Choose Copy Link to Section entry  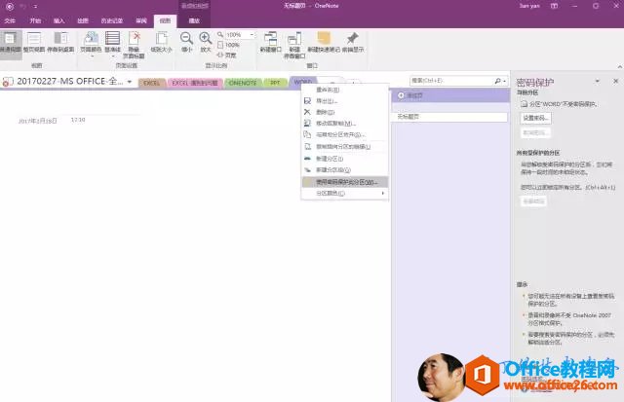(x=344, y=147)
